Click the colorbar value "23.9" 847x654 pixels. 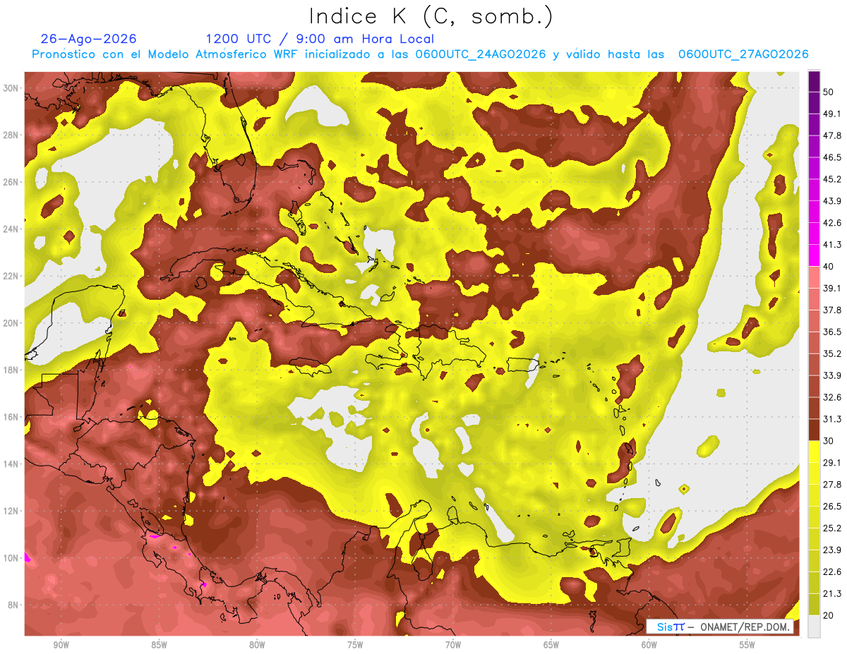(x=832, y=550)
